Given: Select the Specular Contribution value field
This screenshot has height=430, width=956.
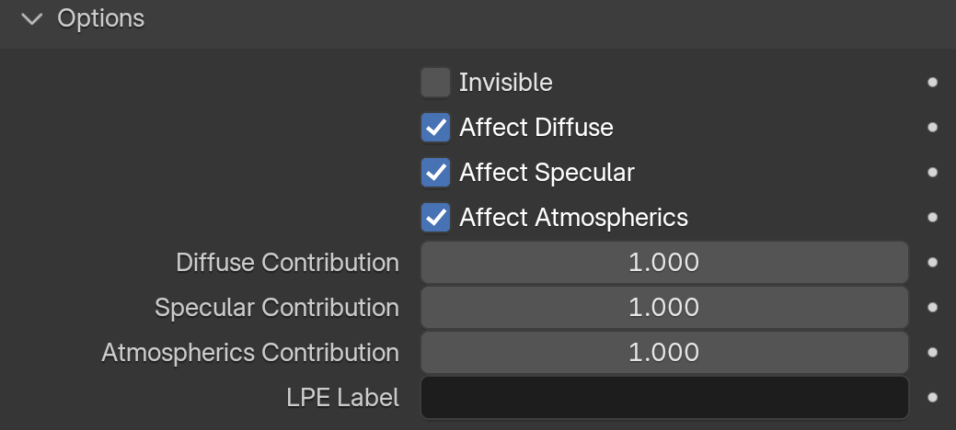Looking at the screenshot, I should click(x=664, y=308).
